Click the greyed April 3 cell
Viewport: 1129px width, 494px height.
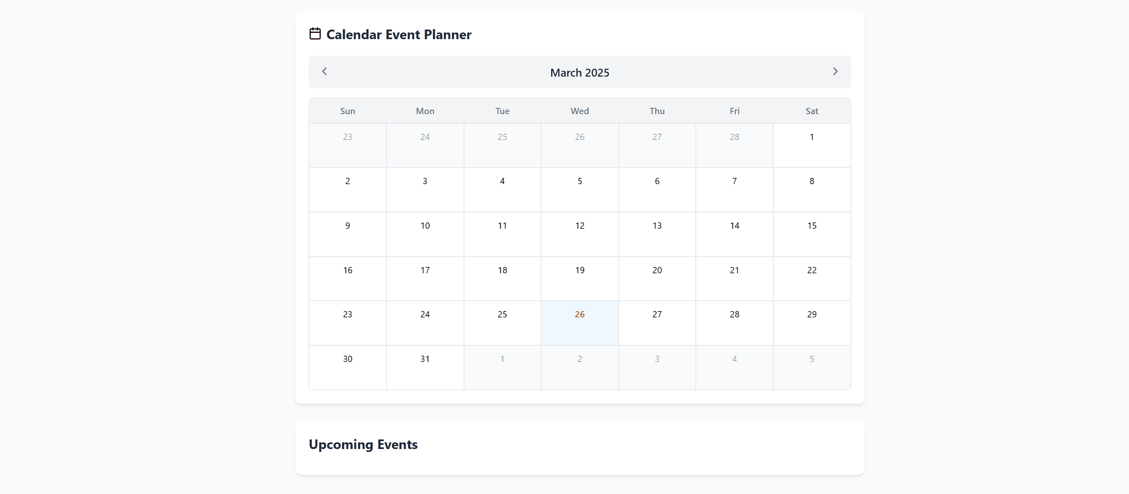[657, 367]
